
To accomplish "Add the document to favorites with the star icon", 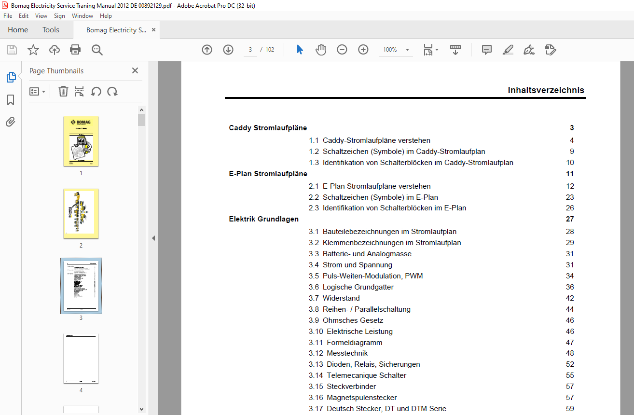I will 33,50.
